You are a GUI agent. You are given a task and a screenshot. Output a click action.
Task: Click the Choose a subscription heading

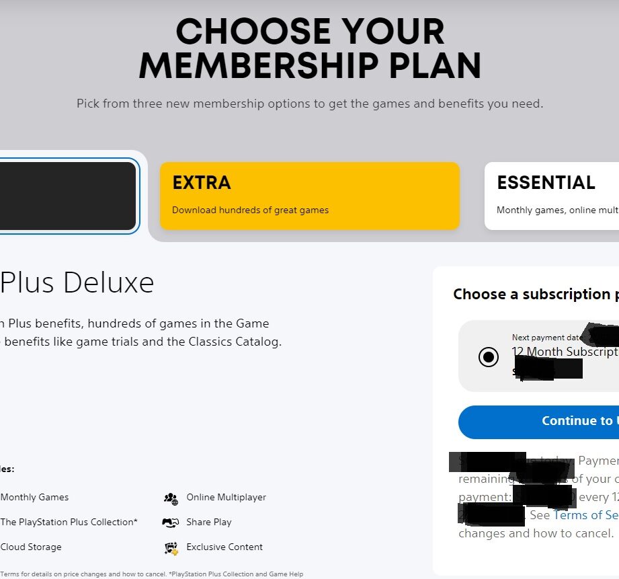pos(536,295)
